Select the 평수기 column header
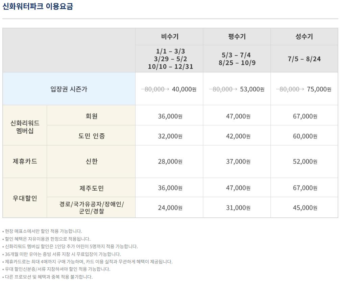 pos(237,37)
